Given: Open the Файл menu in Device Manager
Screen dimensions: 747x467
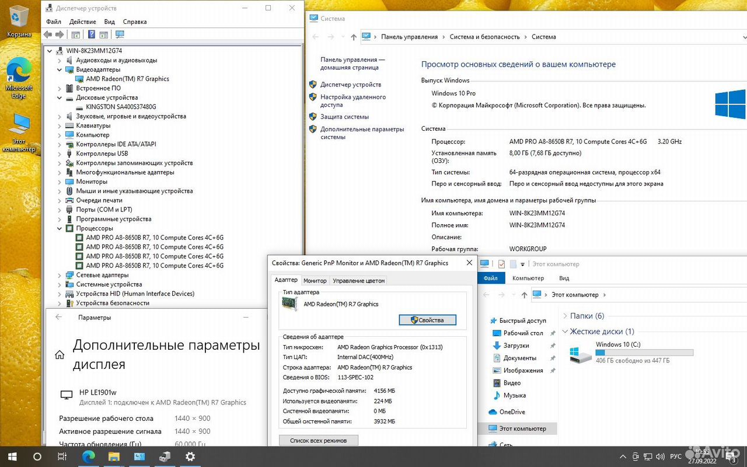Looking at the screenshot, I should click(x=54, y=22).
